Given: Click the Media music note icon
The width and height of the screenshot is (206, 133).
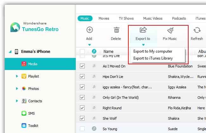Looking at the screenshot, I should (24, 64).
